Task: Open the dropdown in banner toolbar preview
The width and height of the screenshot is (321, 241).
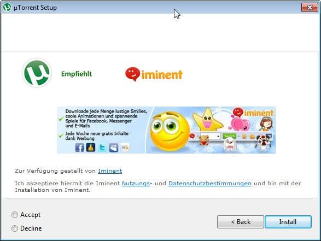Action: [218, 136]
